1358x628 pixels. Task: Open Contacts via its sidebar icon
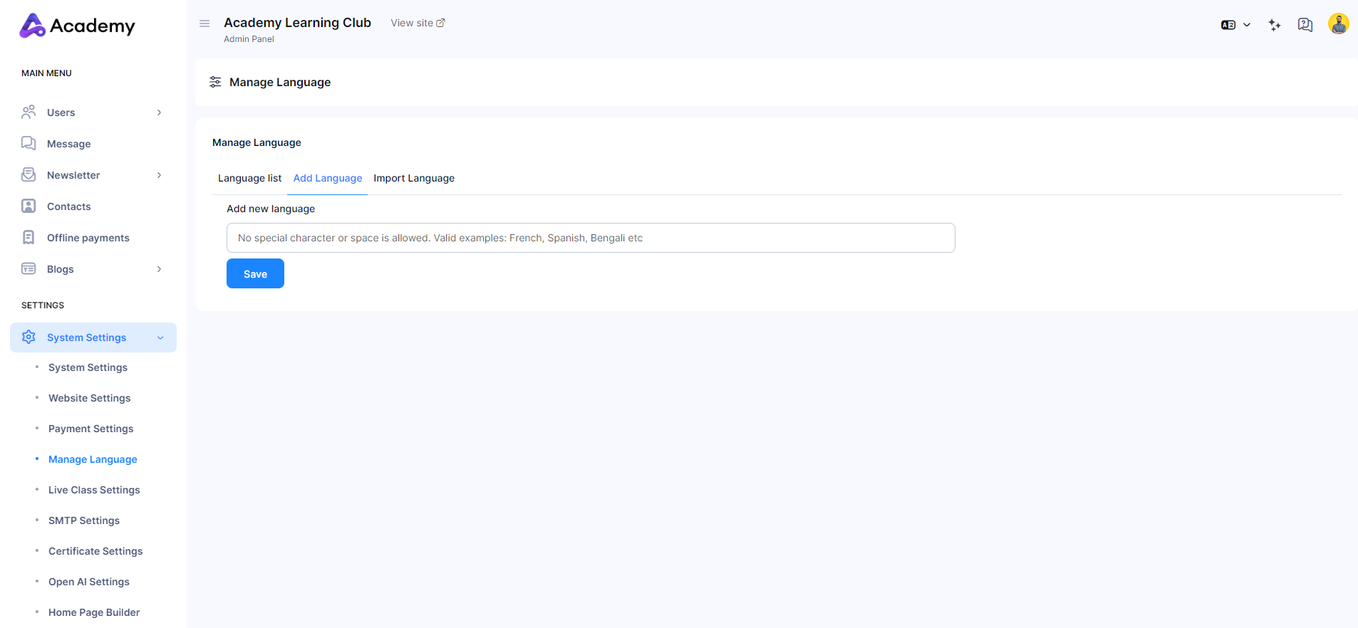pos(28,206)
